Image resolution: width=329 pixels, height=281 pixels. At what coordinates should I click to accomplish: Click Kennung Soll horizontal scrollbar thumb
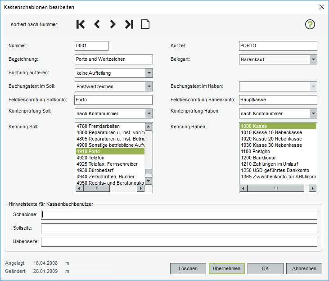pos(96,188)
